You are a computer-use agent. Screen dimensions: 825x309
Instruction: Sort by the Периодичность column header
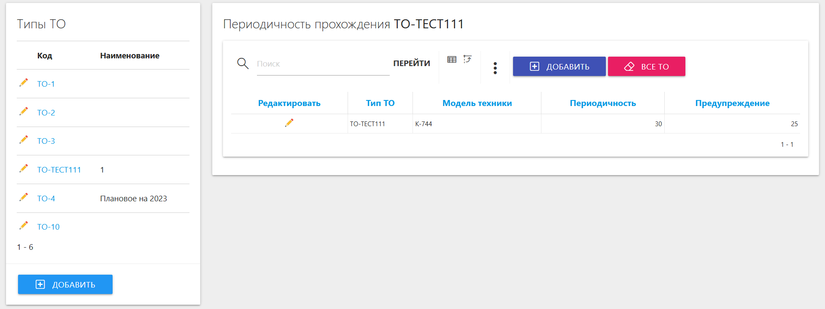[x=602, y=103]
